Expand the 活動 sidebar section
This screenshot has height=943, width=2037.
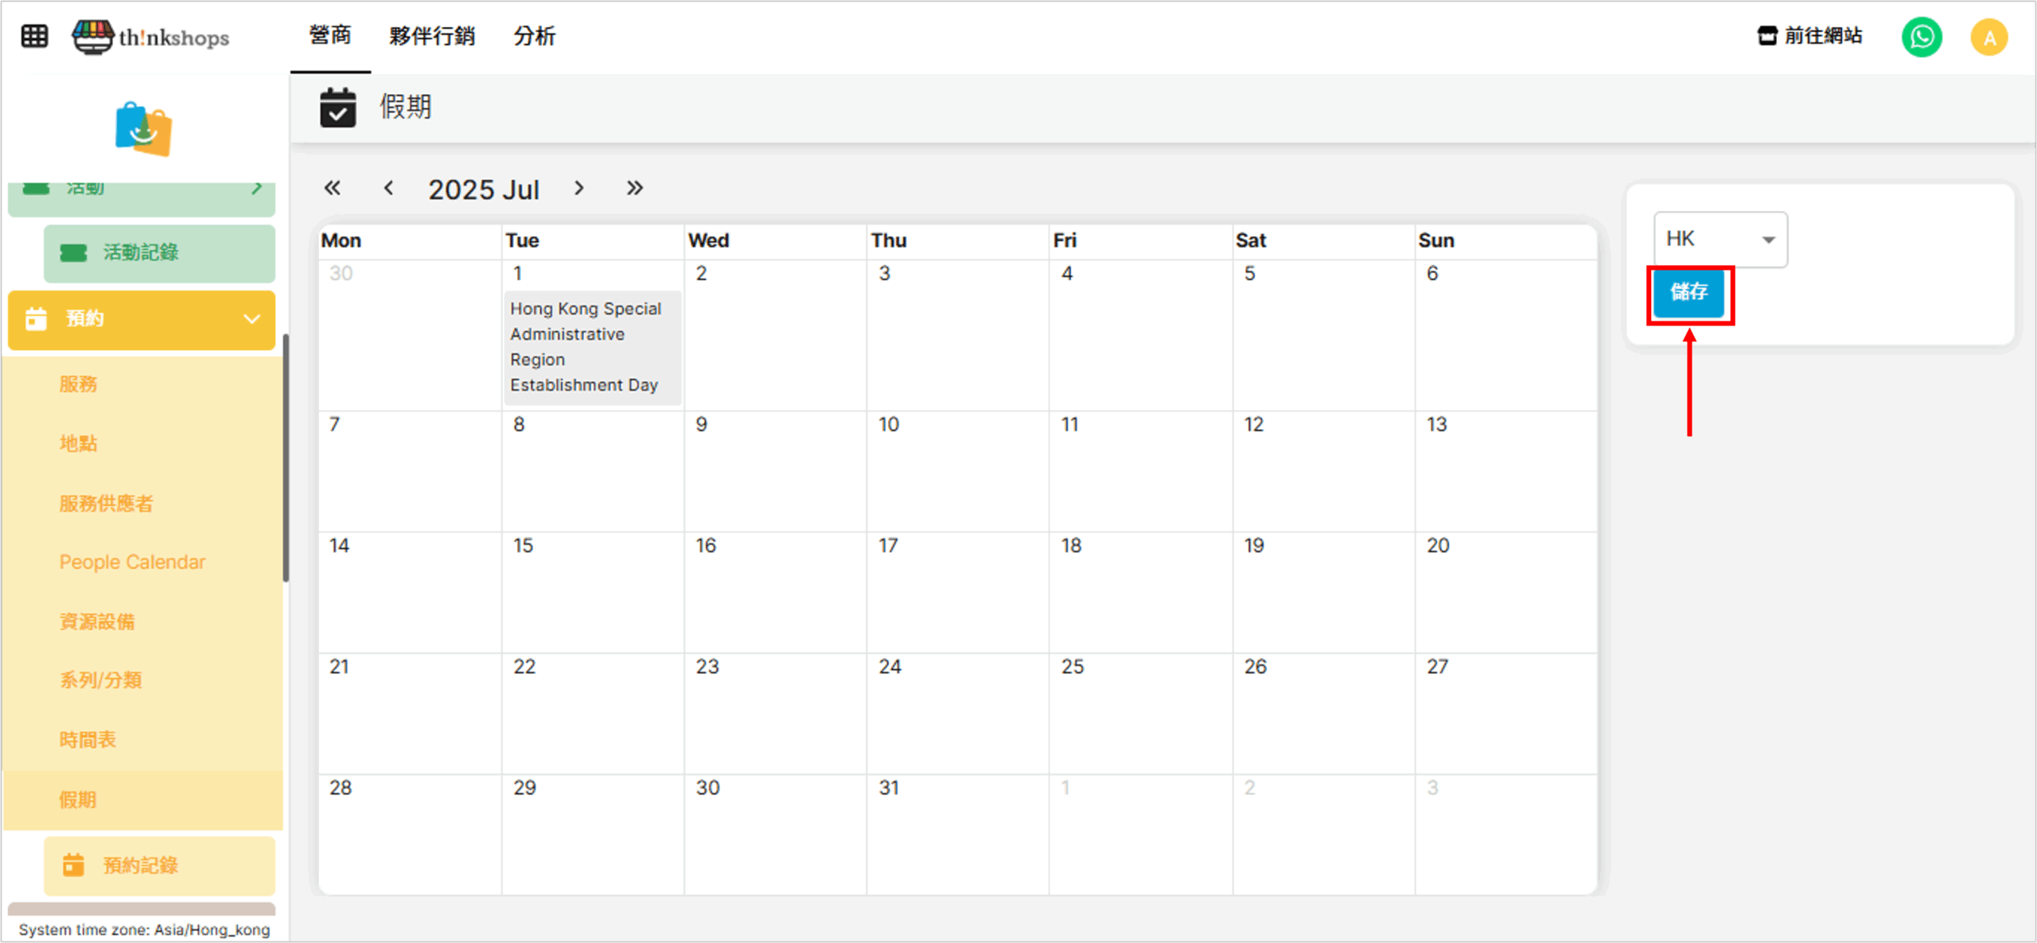click(x=142, y=191)
